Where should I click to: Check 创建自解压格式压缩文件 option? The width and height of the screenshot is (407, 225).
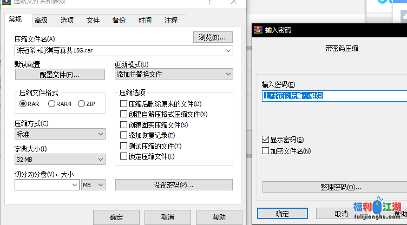(123, 115)
